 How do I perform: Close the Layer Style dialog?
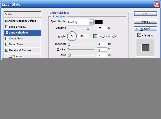pos(157,4)
